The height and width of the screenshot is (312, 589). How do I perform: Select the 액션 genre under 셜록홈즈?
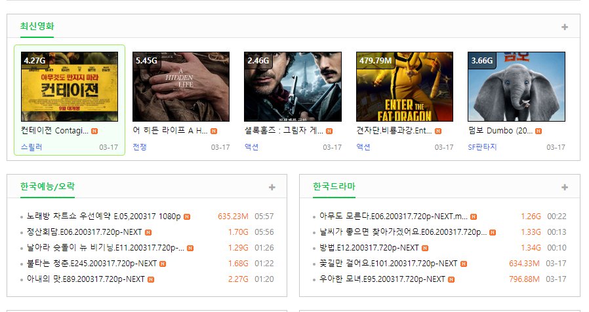point(251,147)
